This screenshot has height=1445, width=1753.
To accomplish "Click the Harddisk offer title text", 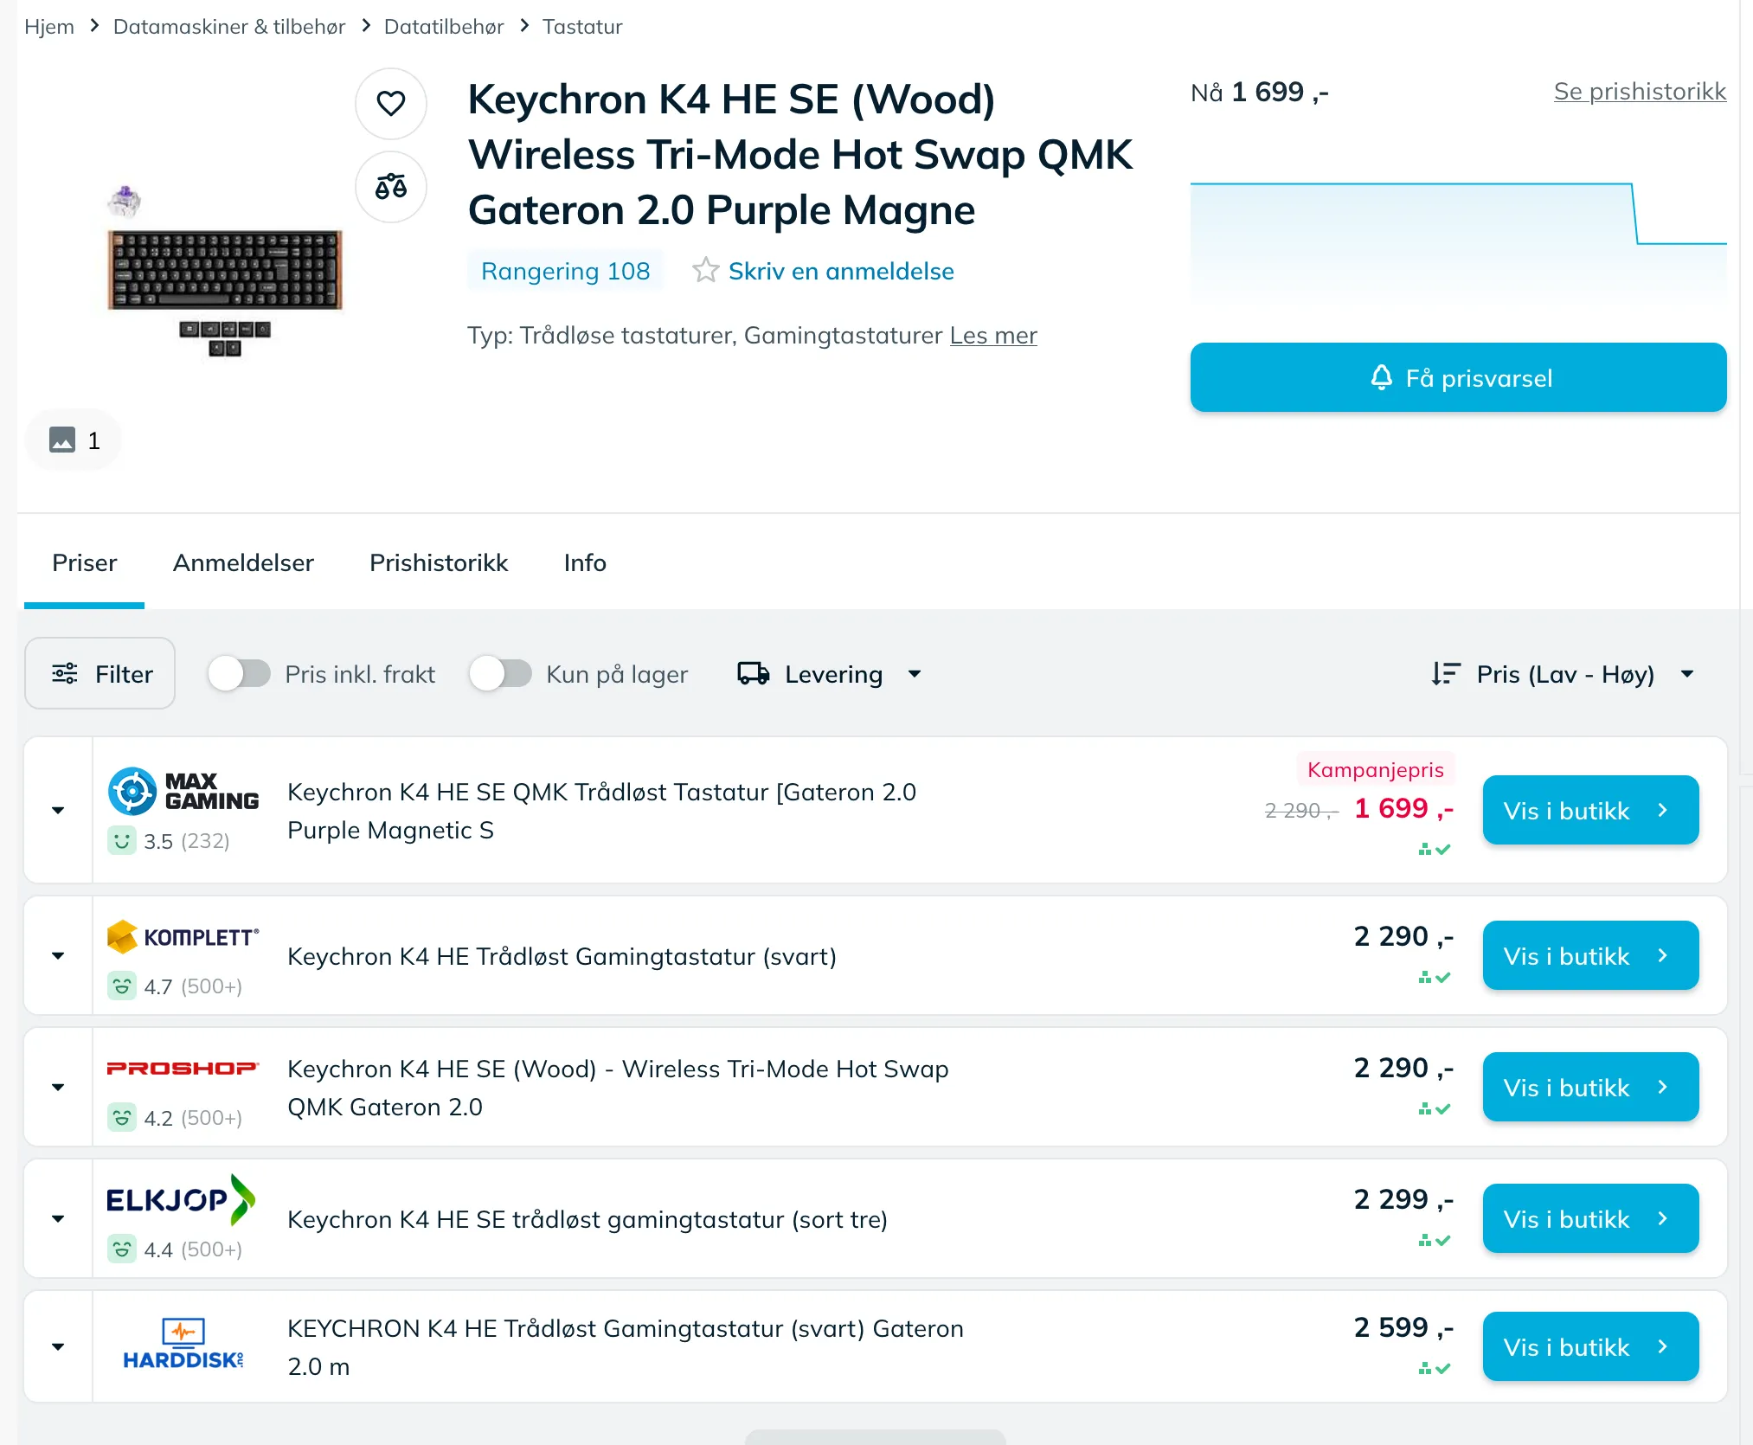I will (626, 1347).
